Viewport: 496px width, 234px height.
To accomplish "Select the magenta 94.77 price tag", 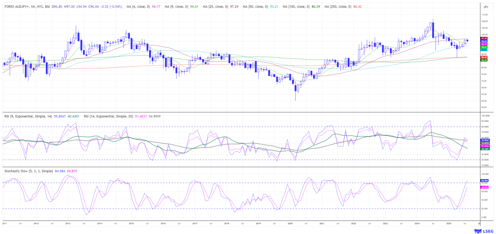I will pyautogui.click(x=484, y=44).
